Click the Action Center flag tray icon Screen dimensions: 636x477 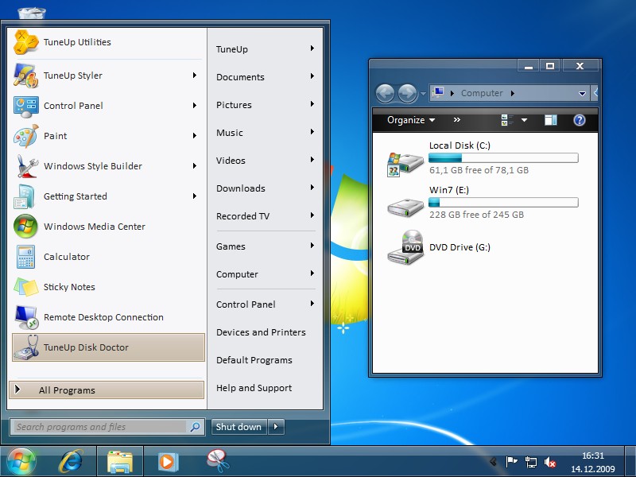click(x=511, y=462)
